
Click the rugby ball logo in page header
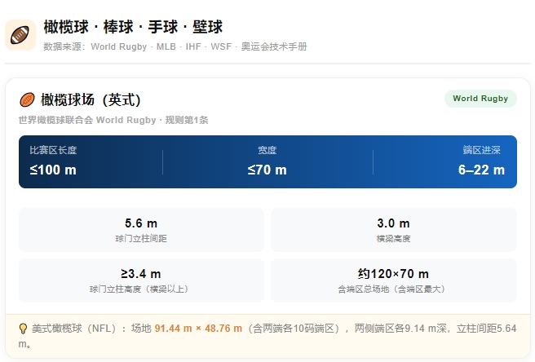[x=20, y=35]
